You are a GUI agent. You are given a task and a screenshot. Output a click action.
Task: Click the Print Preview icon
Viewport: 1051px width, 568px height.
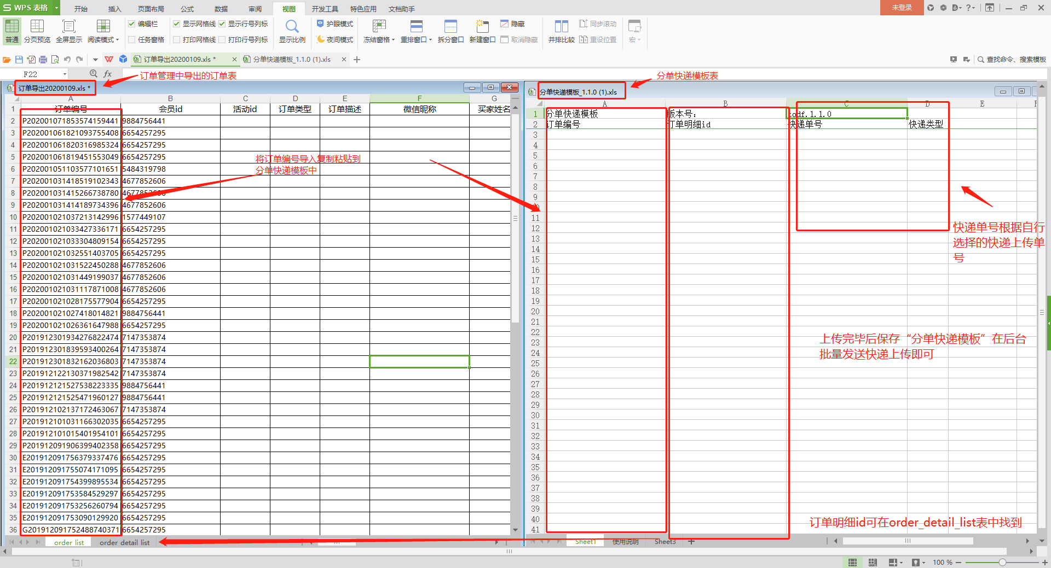click(x=55, y=60)
